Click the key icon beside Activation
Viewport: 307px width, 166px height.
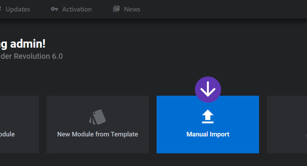[x=54, y=9]
